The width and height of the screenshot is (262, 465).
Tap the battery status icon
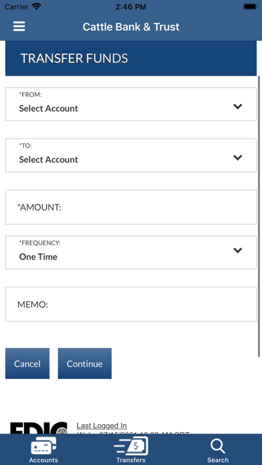pos(251,7)
